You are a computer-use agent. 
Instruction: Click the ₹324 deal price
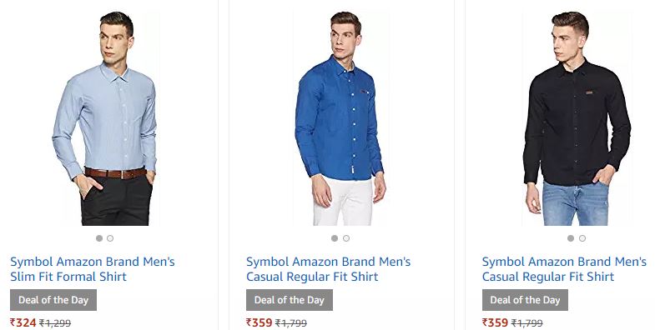click(23, 322)
